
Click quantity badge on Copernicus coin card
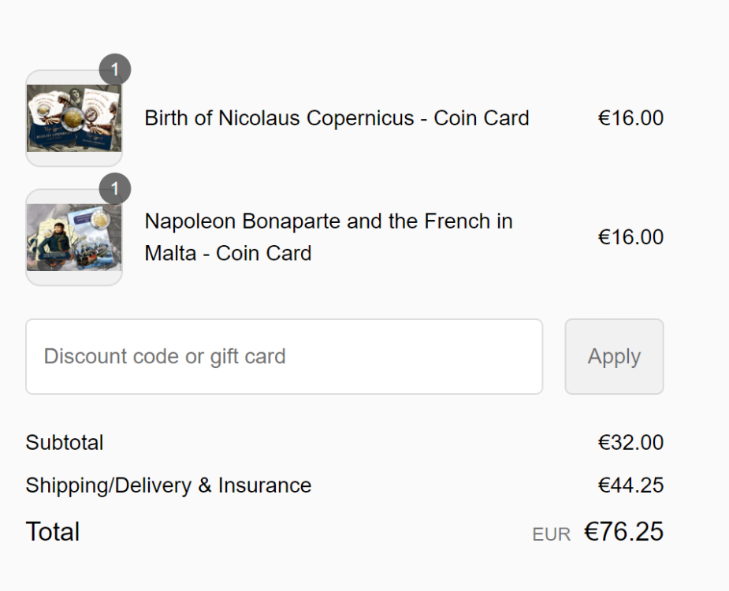(115, 70)
